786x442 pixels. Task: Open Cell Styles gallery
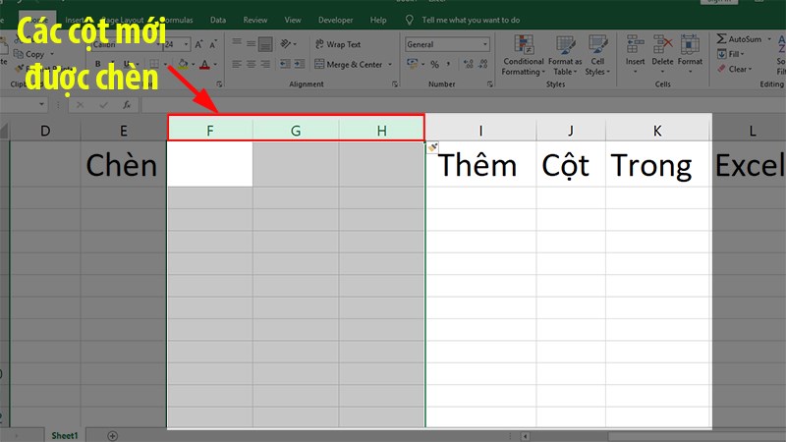click(x=597, y=55)
